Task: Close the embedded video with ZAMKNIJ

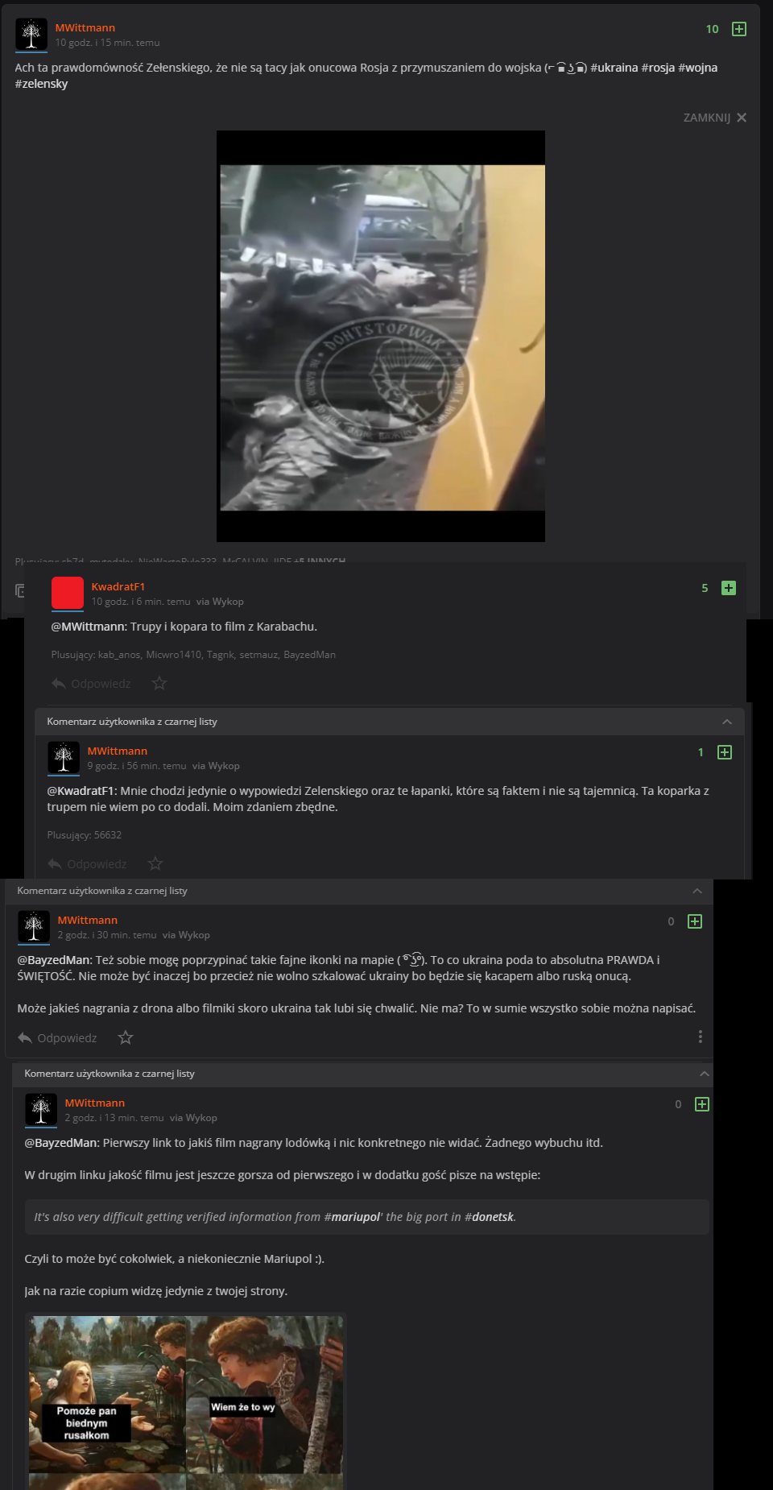Action: [x=715, y=118]
